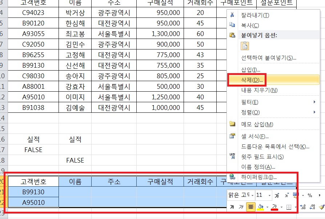
Task: Click the decrease decimal icon
Action: tap(312, 207)
